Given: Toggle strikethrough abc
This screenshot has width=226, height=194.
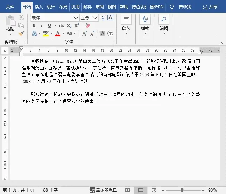Looking at the screenshot, I should pyautogui.click(x=62, y=25).
